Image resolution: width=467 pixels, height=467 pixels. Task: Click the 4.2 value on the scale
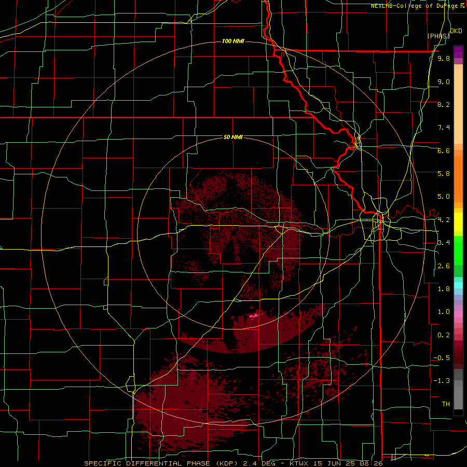444,220
